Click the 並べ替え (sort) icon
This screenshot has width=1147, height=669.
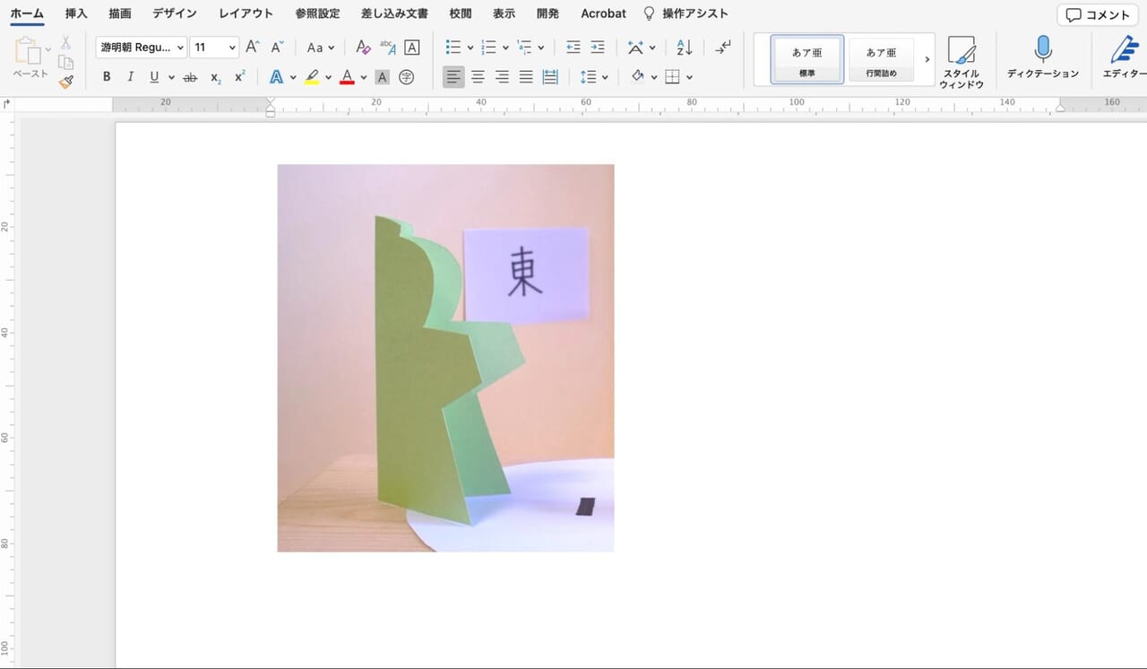[684, 47]
